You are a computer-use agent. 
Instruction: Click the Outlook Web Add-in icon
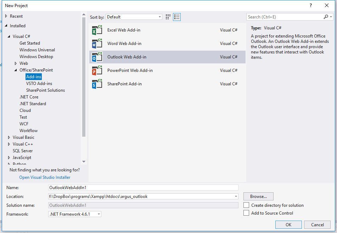(x=97, y=57)
